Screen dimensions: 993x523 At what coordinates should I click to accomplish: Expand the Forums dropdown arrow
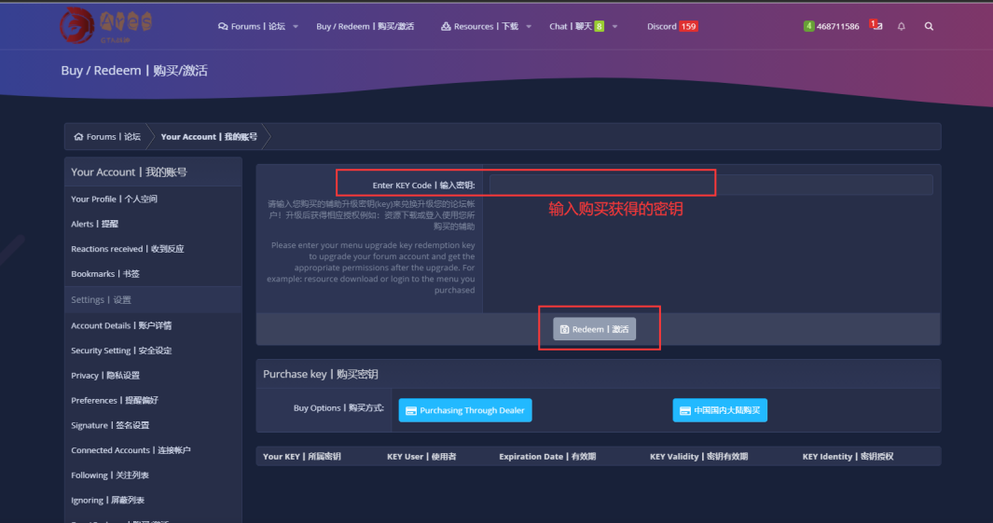(296, 27)
